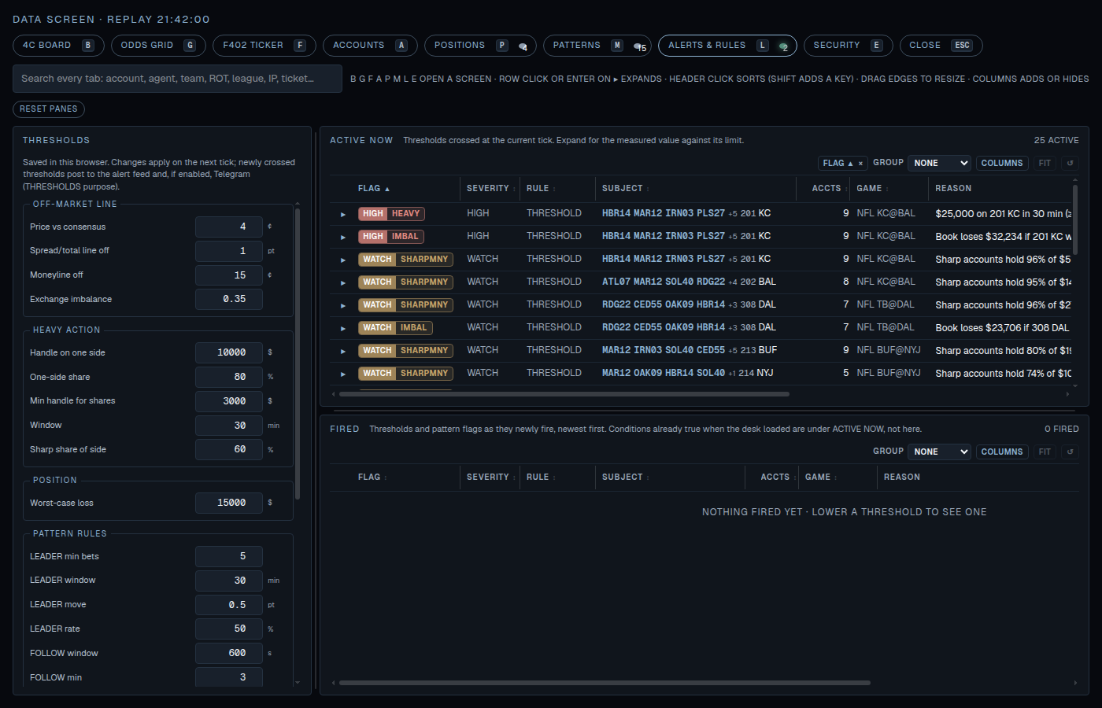Screen dimensions: 1102x708
Task: Switch to the 4C BOARD tab
Action: point(57,46)
